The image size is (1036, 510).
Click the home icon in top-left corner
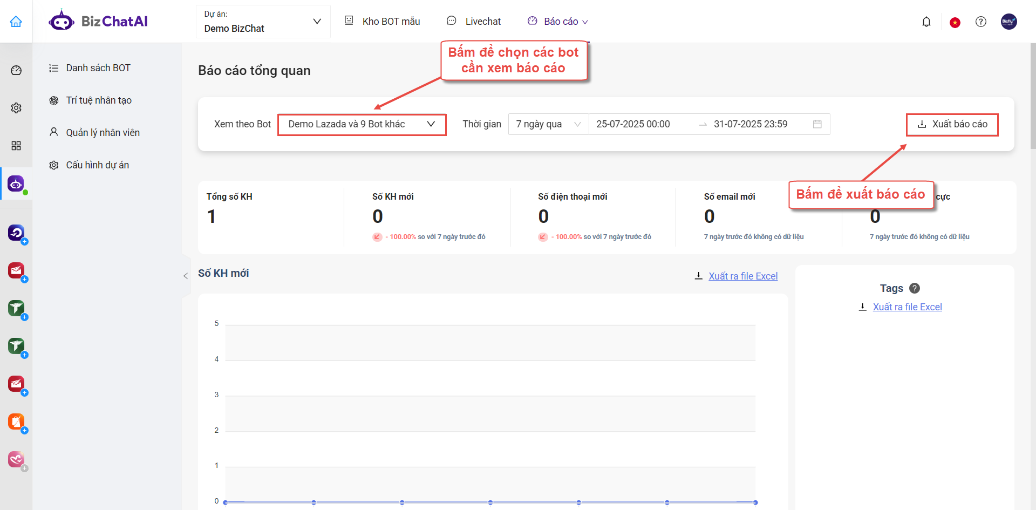[16, 22]
